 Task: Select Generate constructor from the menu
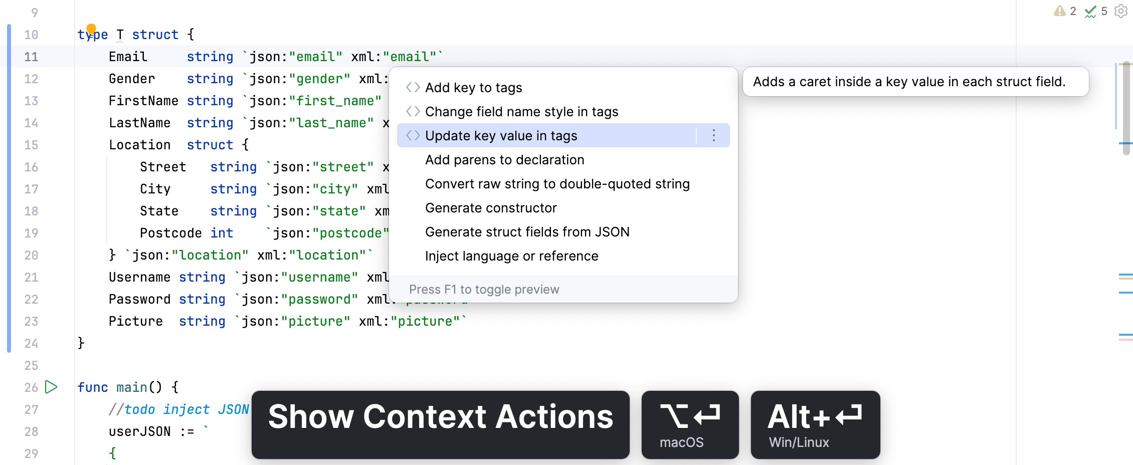(490, 207)
